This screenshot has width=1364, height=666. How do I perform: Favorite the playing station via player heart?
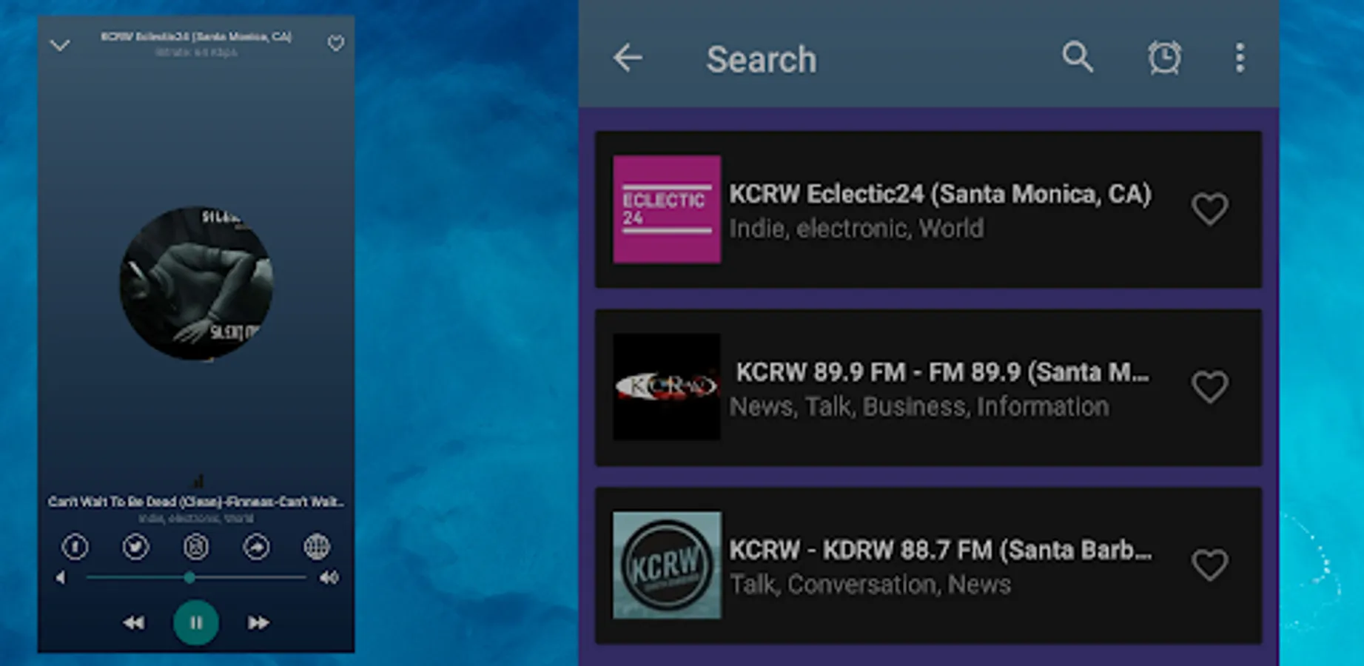[336, 44]
